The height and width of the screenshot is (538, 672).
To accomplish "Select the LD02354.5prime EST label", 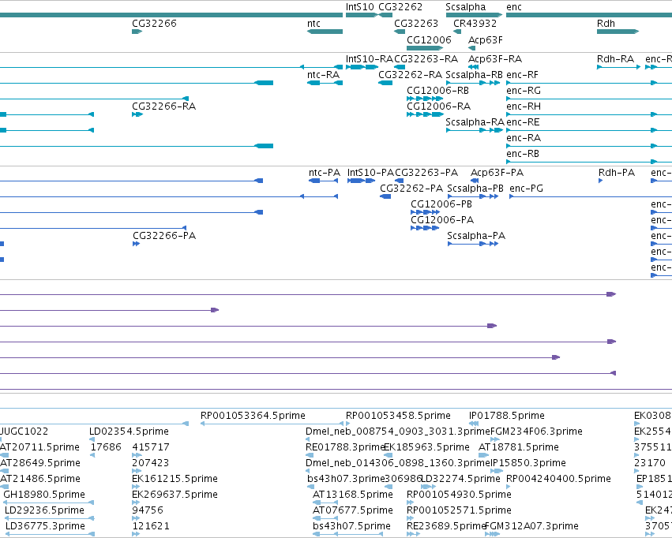I will 129,432.
